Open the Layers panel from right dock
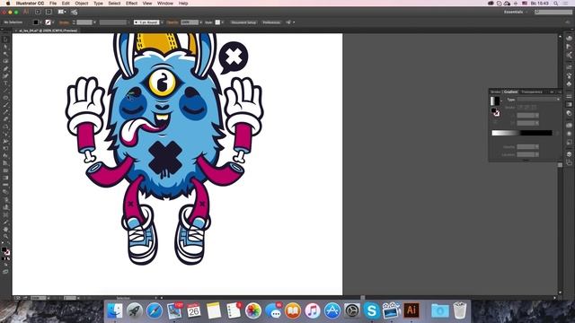 click(x=569, y=153)
